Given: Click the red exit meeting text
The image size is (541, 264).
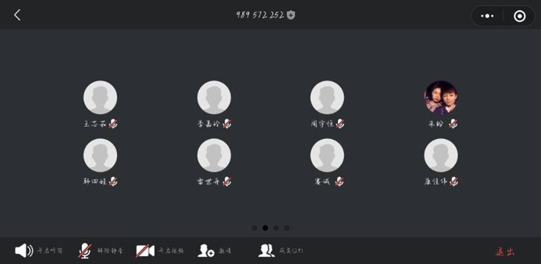Looking at the screenshot, I should point(505,252).
